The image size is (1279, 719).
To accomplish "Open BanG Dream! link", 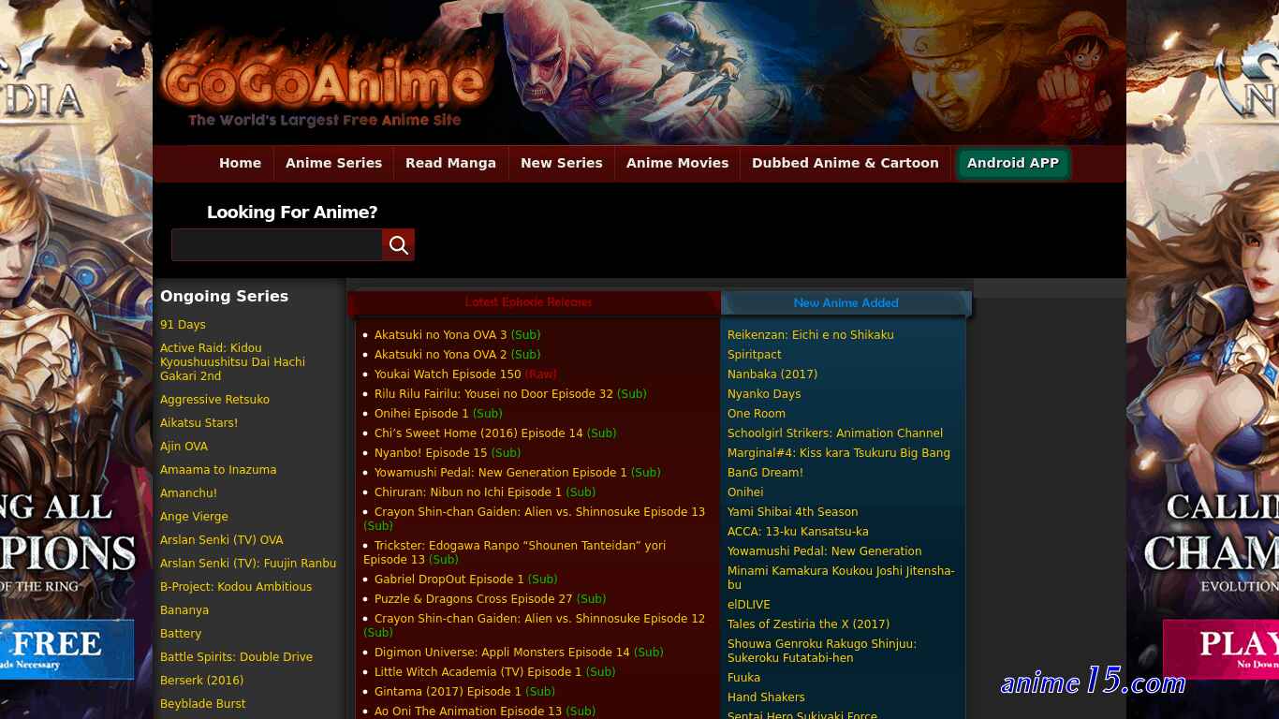I will (x=765, y=472).
